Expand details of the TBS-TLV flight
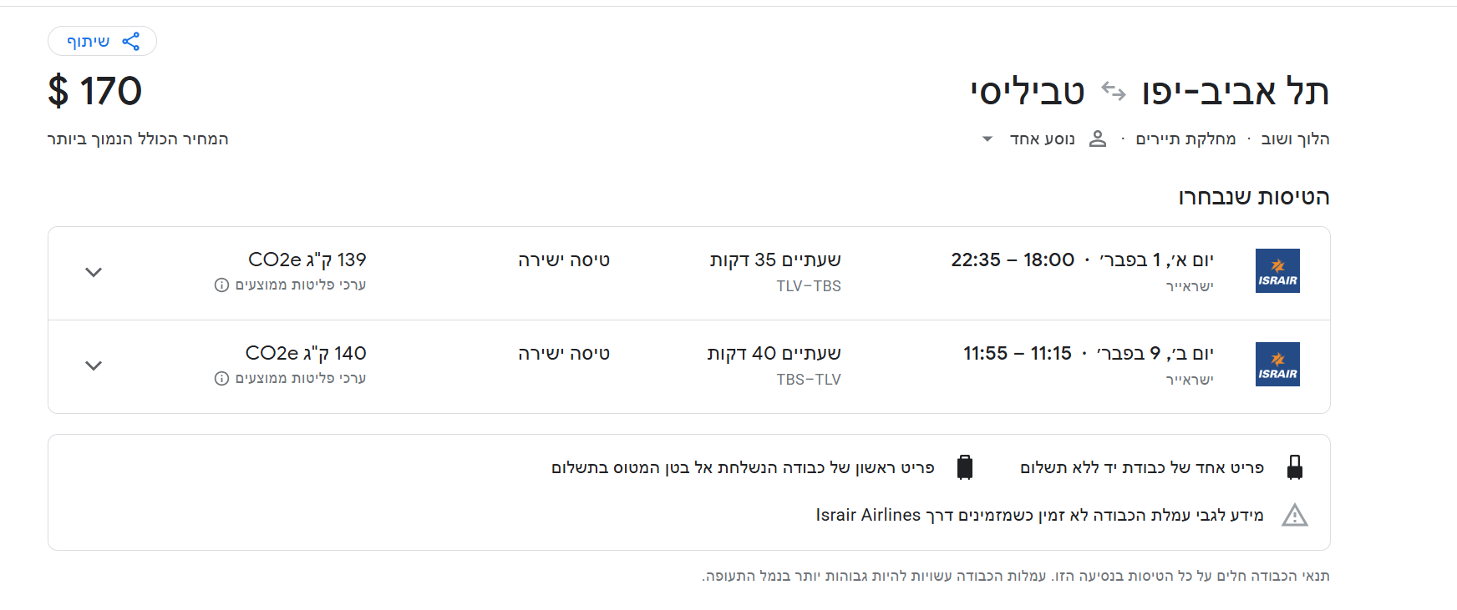 94,365
